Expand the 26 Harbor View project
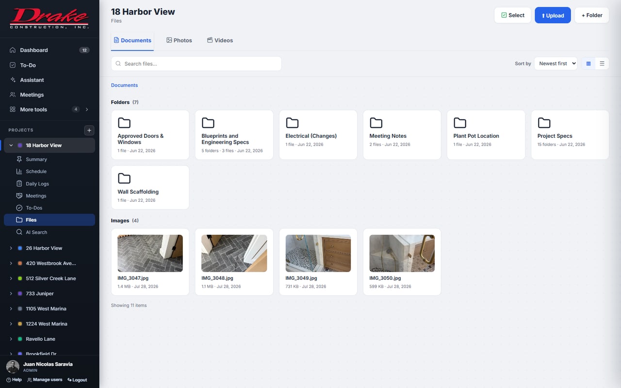Image resolution: width=621 pixels, height=388 pixels. [x=11, y=248]
